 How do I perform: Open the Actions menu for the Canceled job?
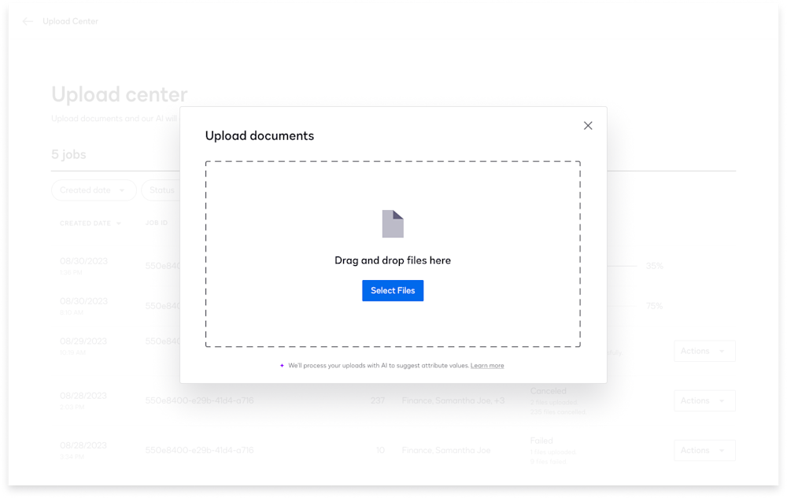[x=704, y=400]
